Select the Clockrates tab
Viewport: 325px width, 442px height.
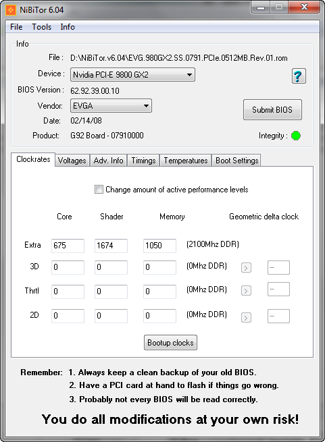click(33, 159)
